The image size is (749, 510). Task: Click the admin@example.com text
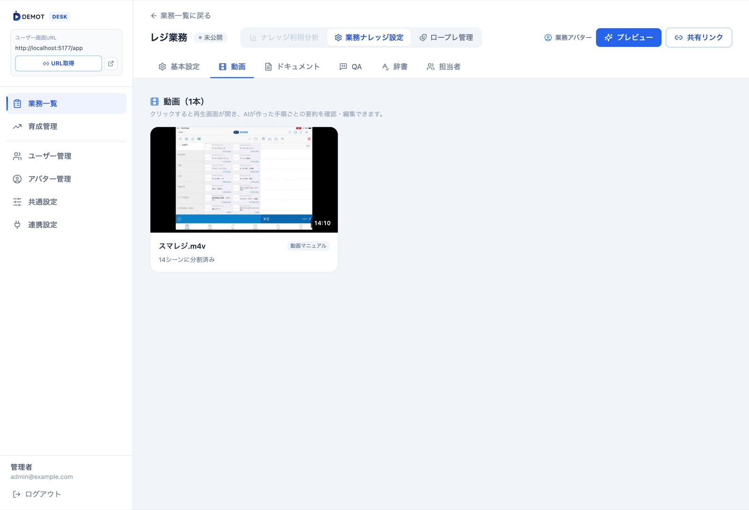[42, 477]
